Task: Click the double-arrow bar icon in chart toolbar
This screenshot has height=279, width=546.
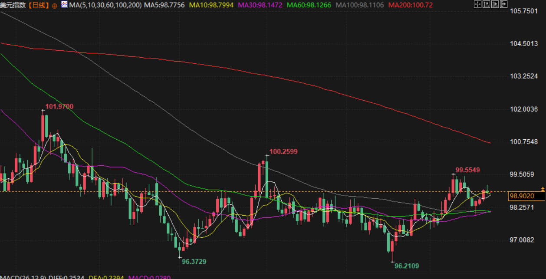Action: pos(503,4)
